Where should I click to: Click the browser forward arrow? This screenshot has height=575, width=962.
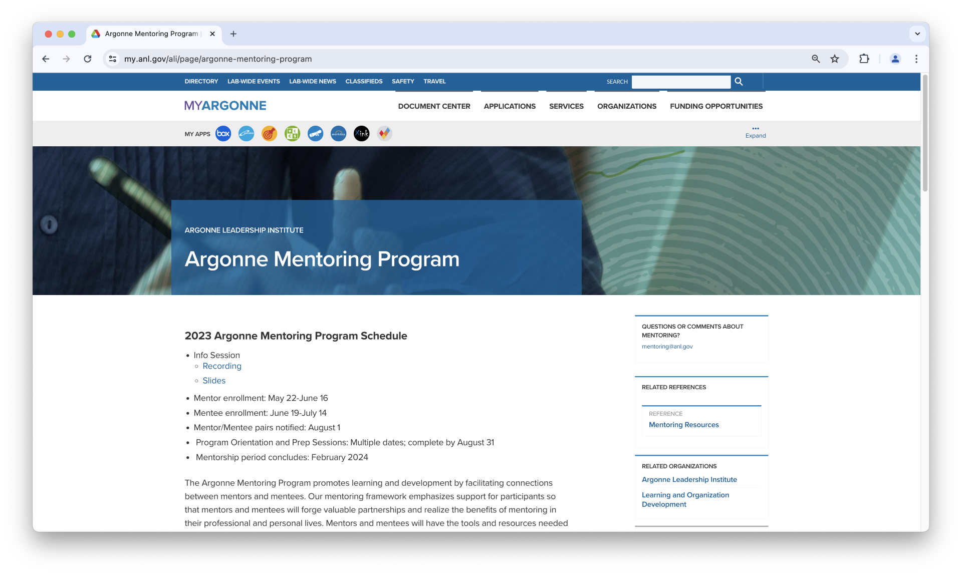(x=66, y=59)
